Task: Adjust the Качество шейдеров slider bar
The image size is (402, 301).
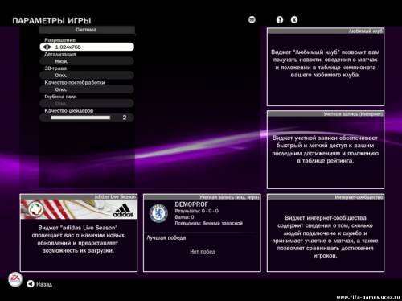Action: point(80,118)
